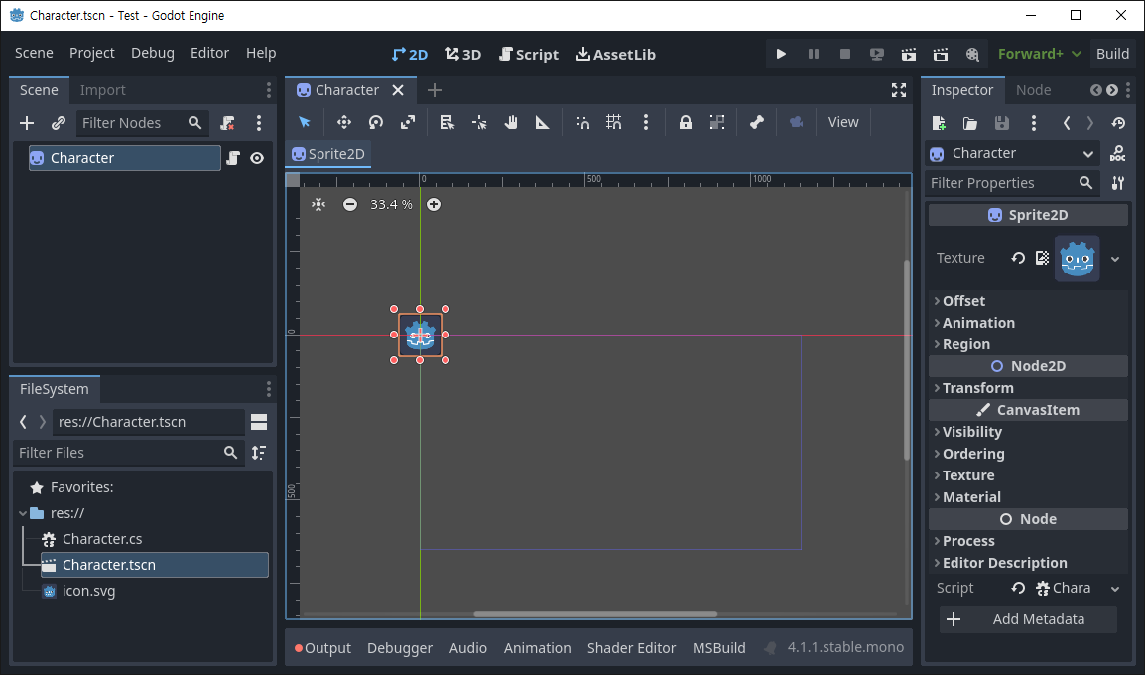The image size is (1145, 675).
Task: Toggle FileSystem split mode icon
Action: (259, 422)
